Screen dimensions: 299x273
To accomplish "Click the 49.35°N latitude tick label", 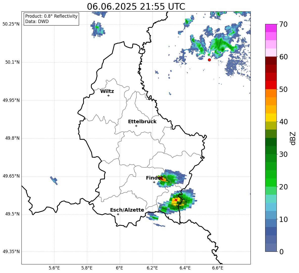I will coord(11,252).
